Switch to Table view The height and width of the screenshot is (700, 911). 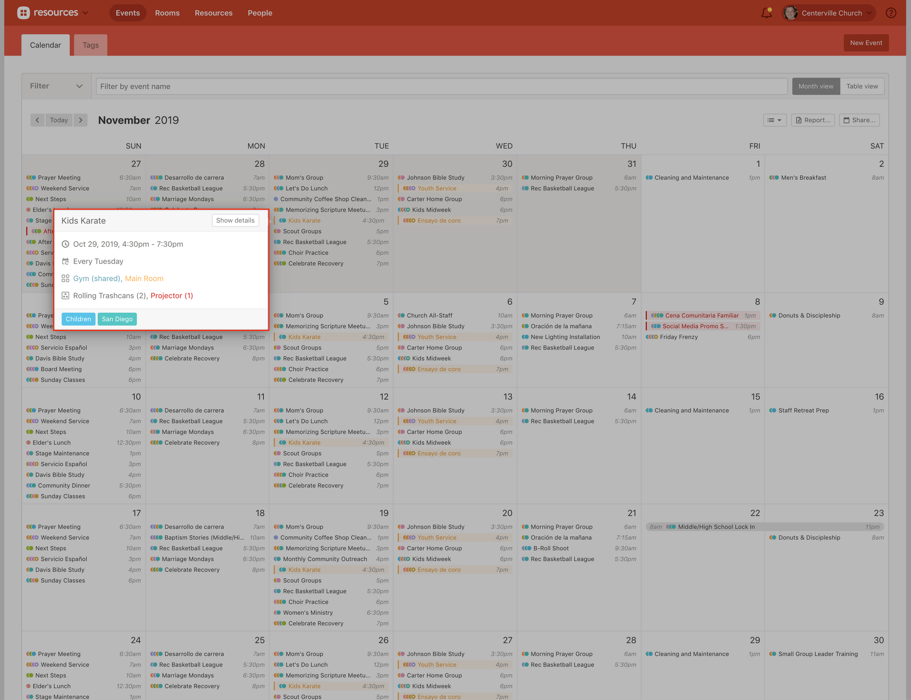tap(862, 86)
